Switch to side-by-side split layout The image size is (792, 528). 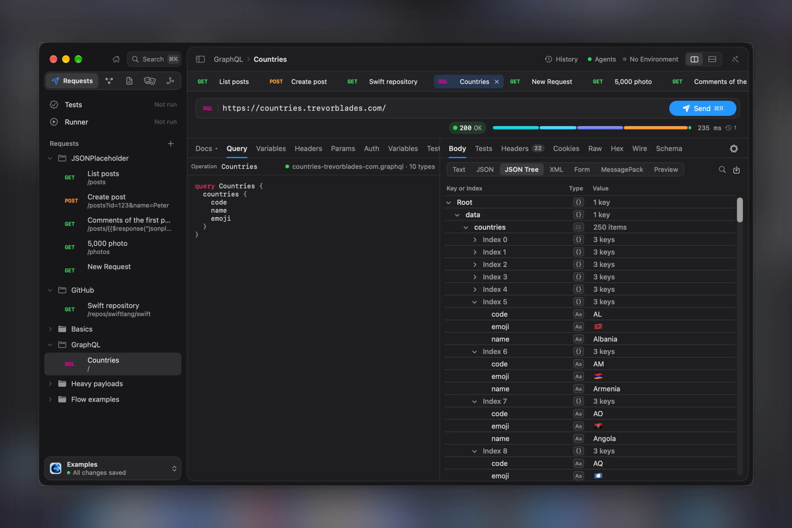coord(694,59)
